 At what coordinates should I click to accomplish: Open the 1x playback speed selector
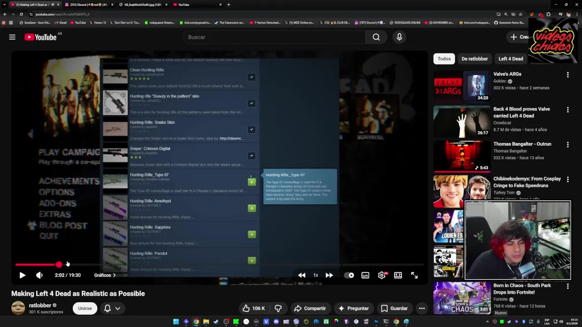point(316,275)
